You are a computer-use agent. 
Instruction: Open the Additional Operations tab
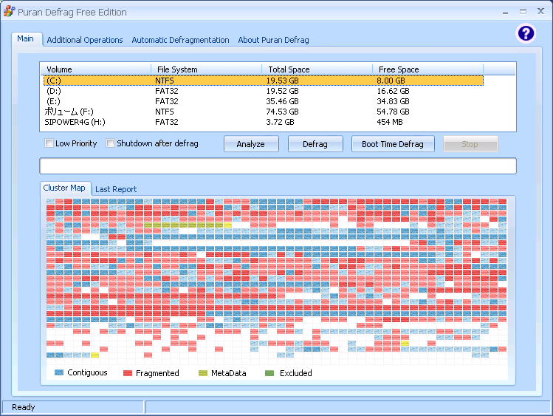pos(84,40)
